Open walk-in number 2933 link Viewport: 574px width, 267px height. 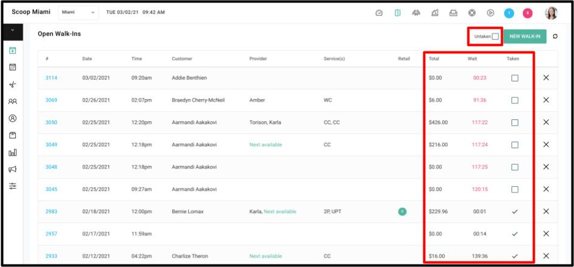click(x=51, y=256)
